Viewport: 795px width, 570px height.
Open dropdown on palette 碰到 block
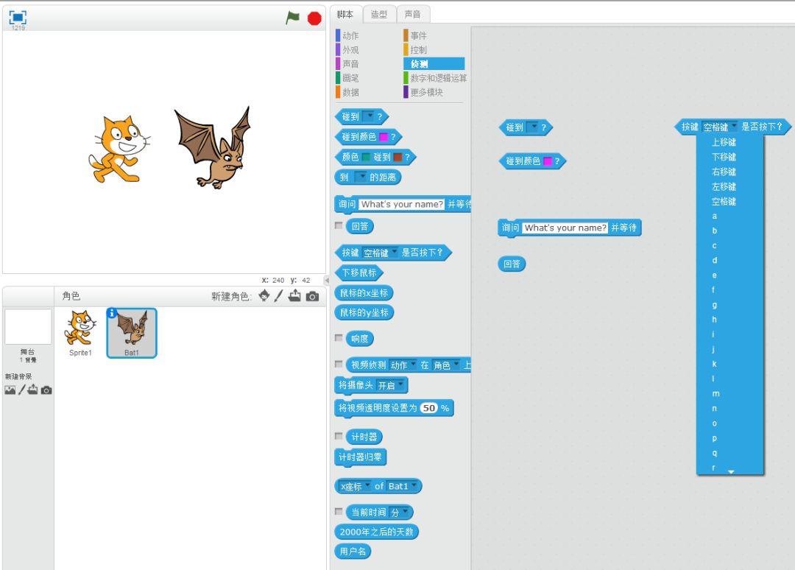369,116
